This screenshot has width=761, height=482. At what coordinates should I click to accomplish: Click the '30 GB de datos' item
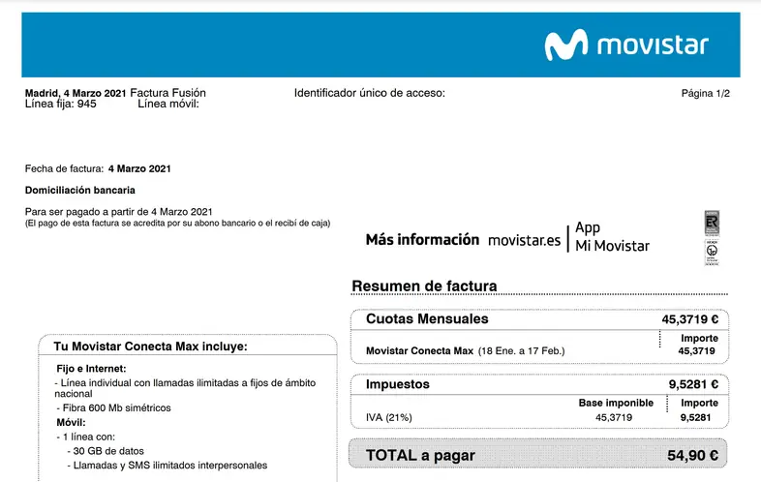(106, 451)
